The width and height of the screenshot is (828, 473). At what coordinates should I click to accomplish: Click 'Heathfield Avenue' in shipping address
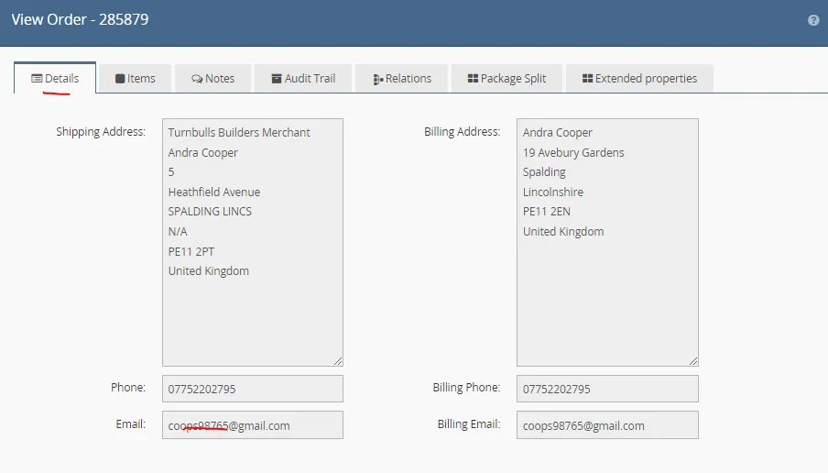coord(213,192)
